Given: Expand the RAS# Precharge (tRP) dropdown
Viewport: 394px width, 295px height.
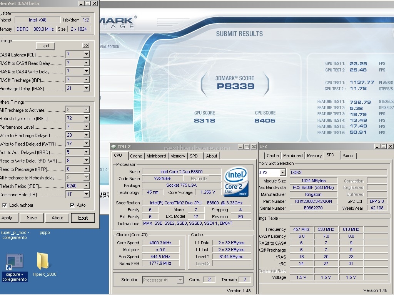Looking at the screenshot, I should [x=87, y=80].
